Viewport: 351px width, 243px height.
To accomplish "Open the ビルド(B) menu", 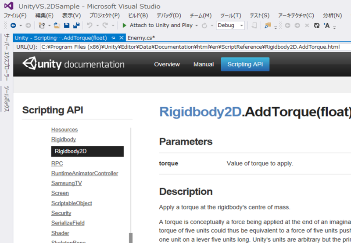I will 138,15.
